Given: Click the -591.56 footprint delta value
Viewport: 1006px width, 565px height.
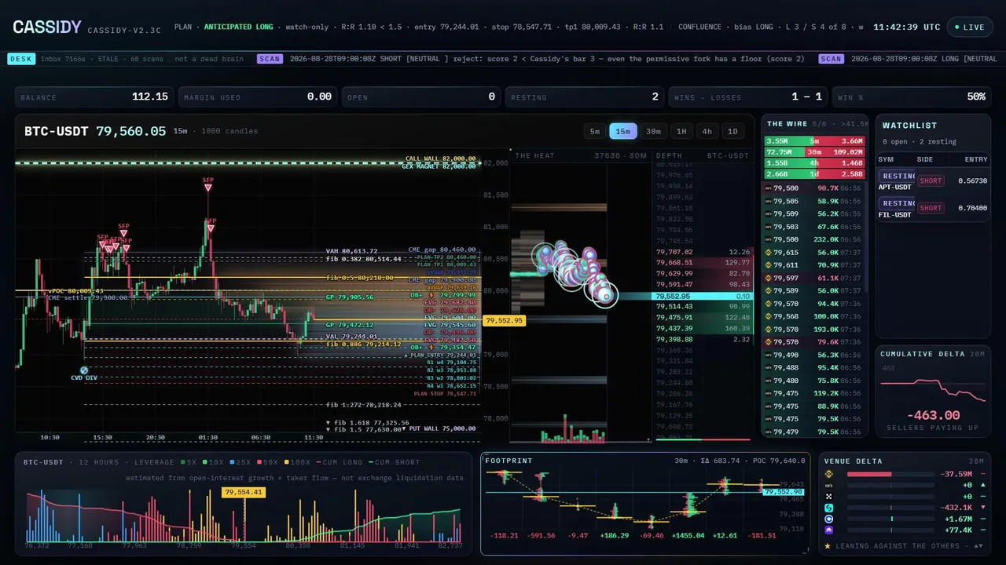Looking at the screenshot, I should point(541,535).
